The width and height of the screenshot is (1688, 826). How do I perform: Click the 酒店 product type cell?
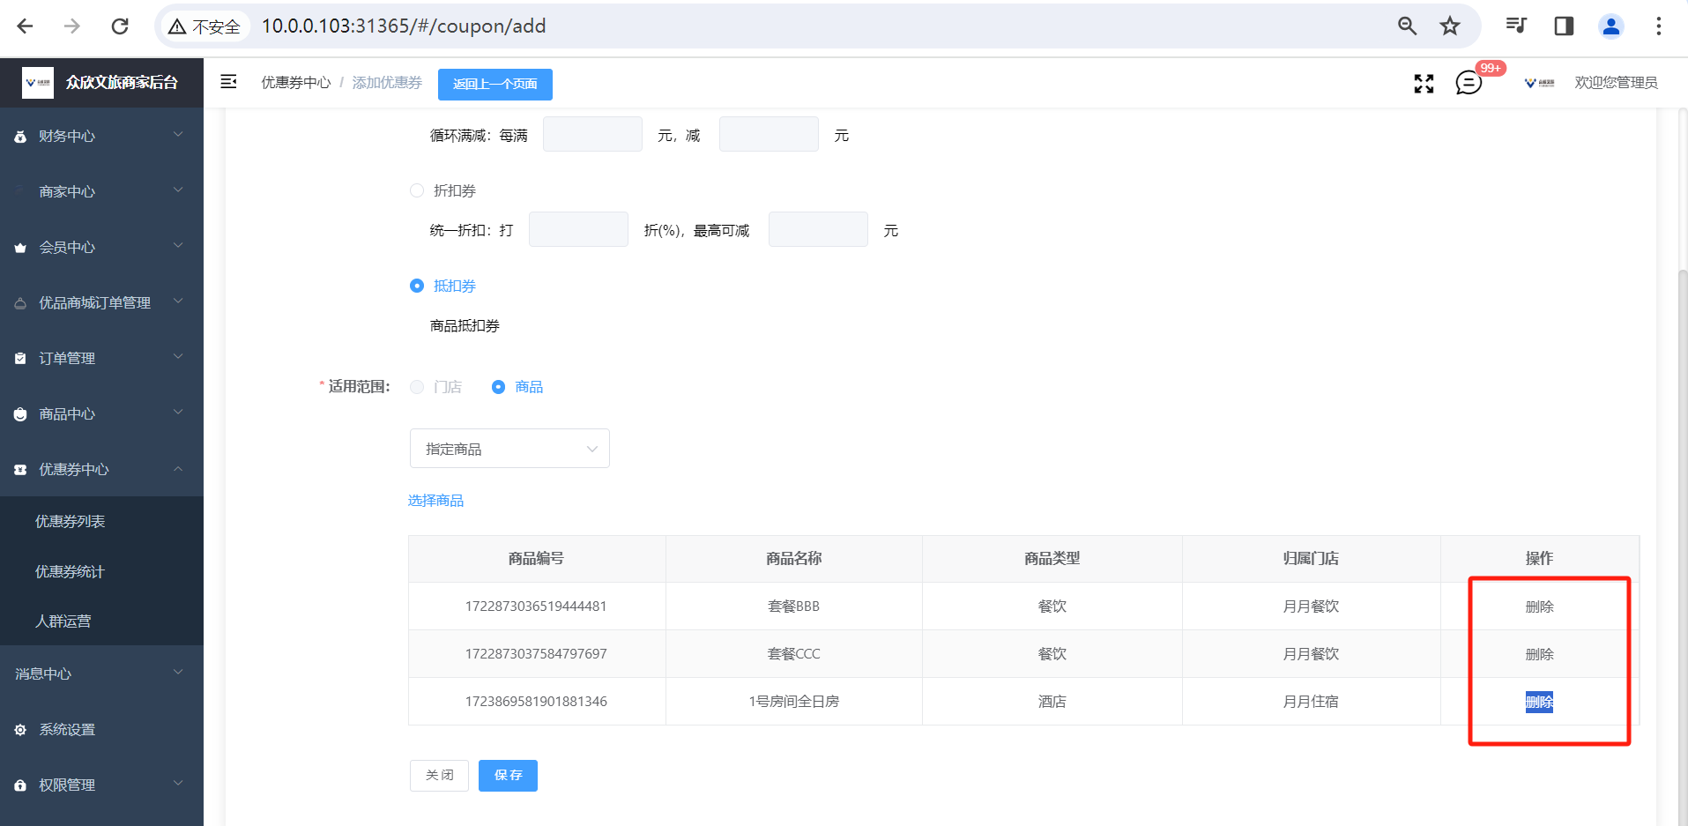tap(1052, 702)
